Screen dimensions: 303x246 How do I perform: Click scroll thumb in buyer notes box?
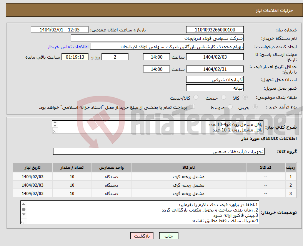(x=23, y=209)
